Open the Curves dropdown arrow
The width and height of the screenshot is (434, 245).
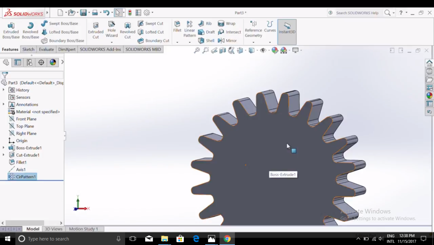click(270, 42)
